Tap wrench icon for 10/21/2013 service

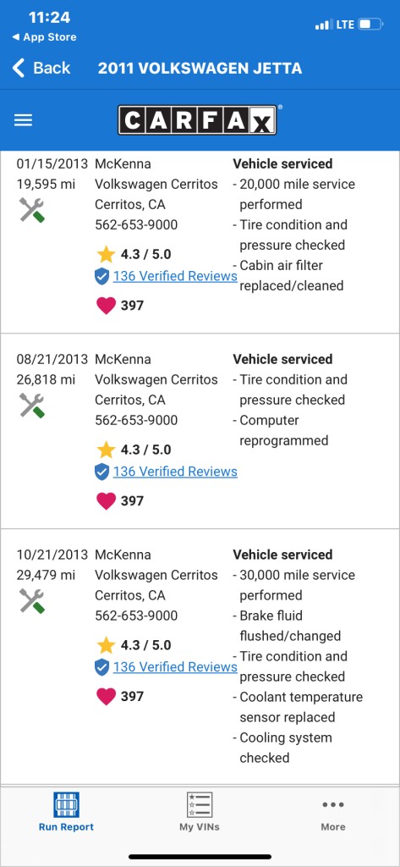tap(31, 601)
